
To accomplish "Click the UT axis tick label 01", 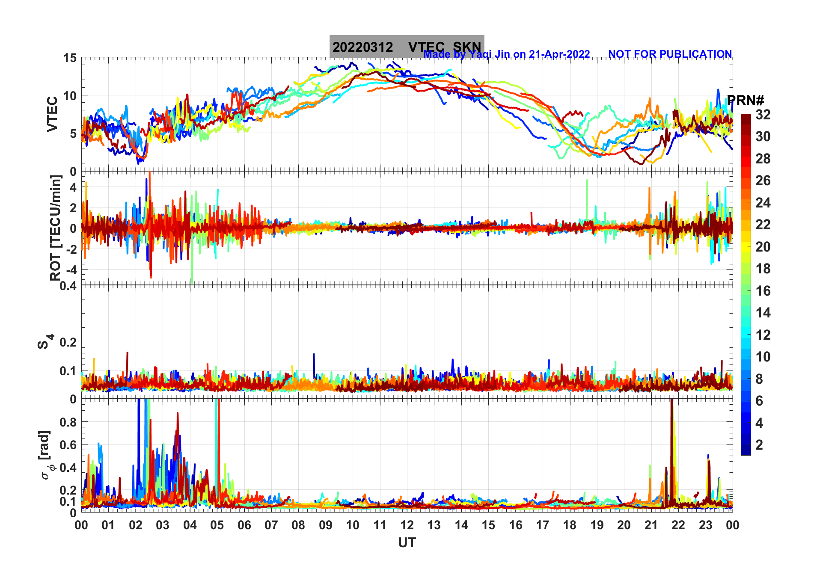I will pyautogui.click(x=108, y=525).
